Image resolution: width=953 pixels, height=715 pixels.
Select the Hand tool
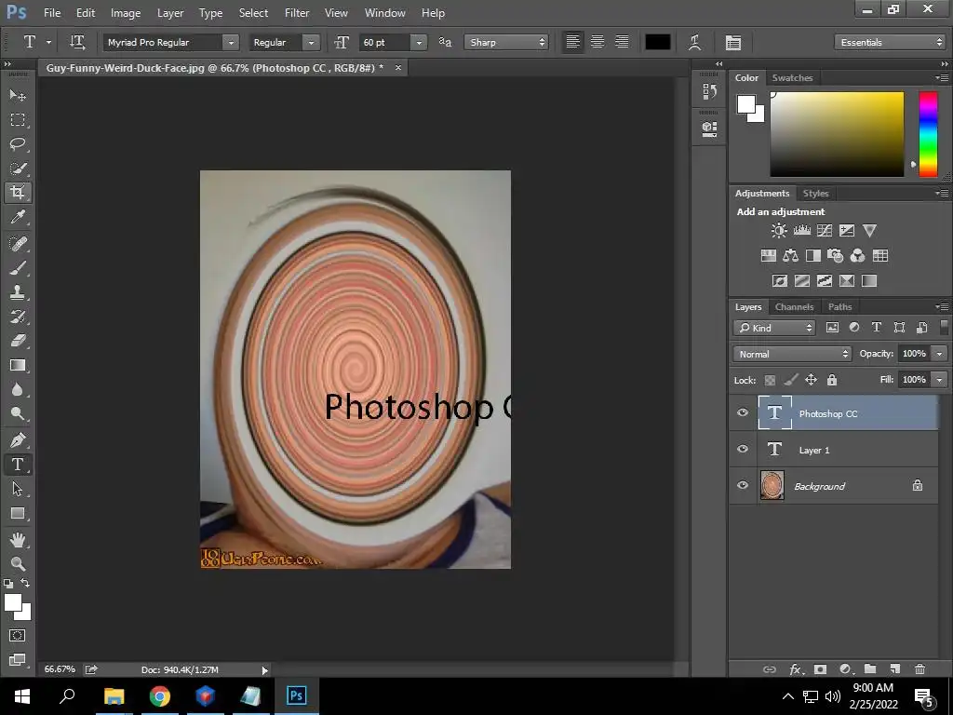coord(18,539)
